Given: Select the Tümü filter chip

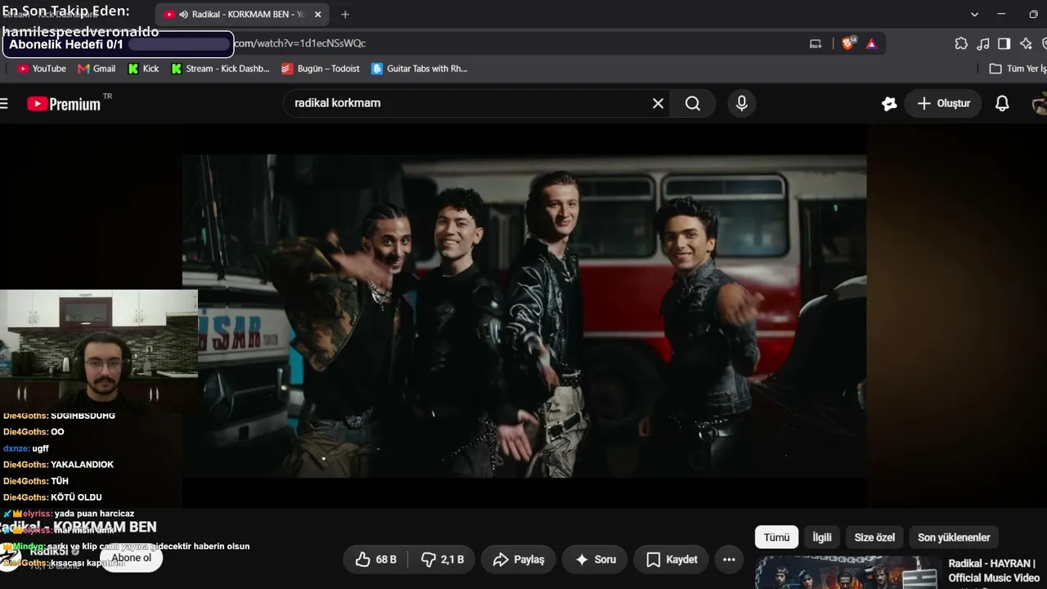Looking at the screenshot, I should (776, 537).
